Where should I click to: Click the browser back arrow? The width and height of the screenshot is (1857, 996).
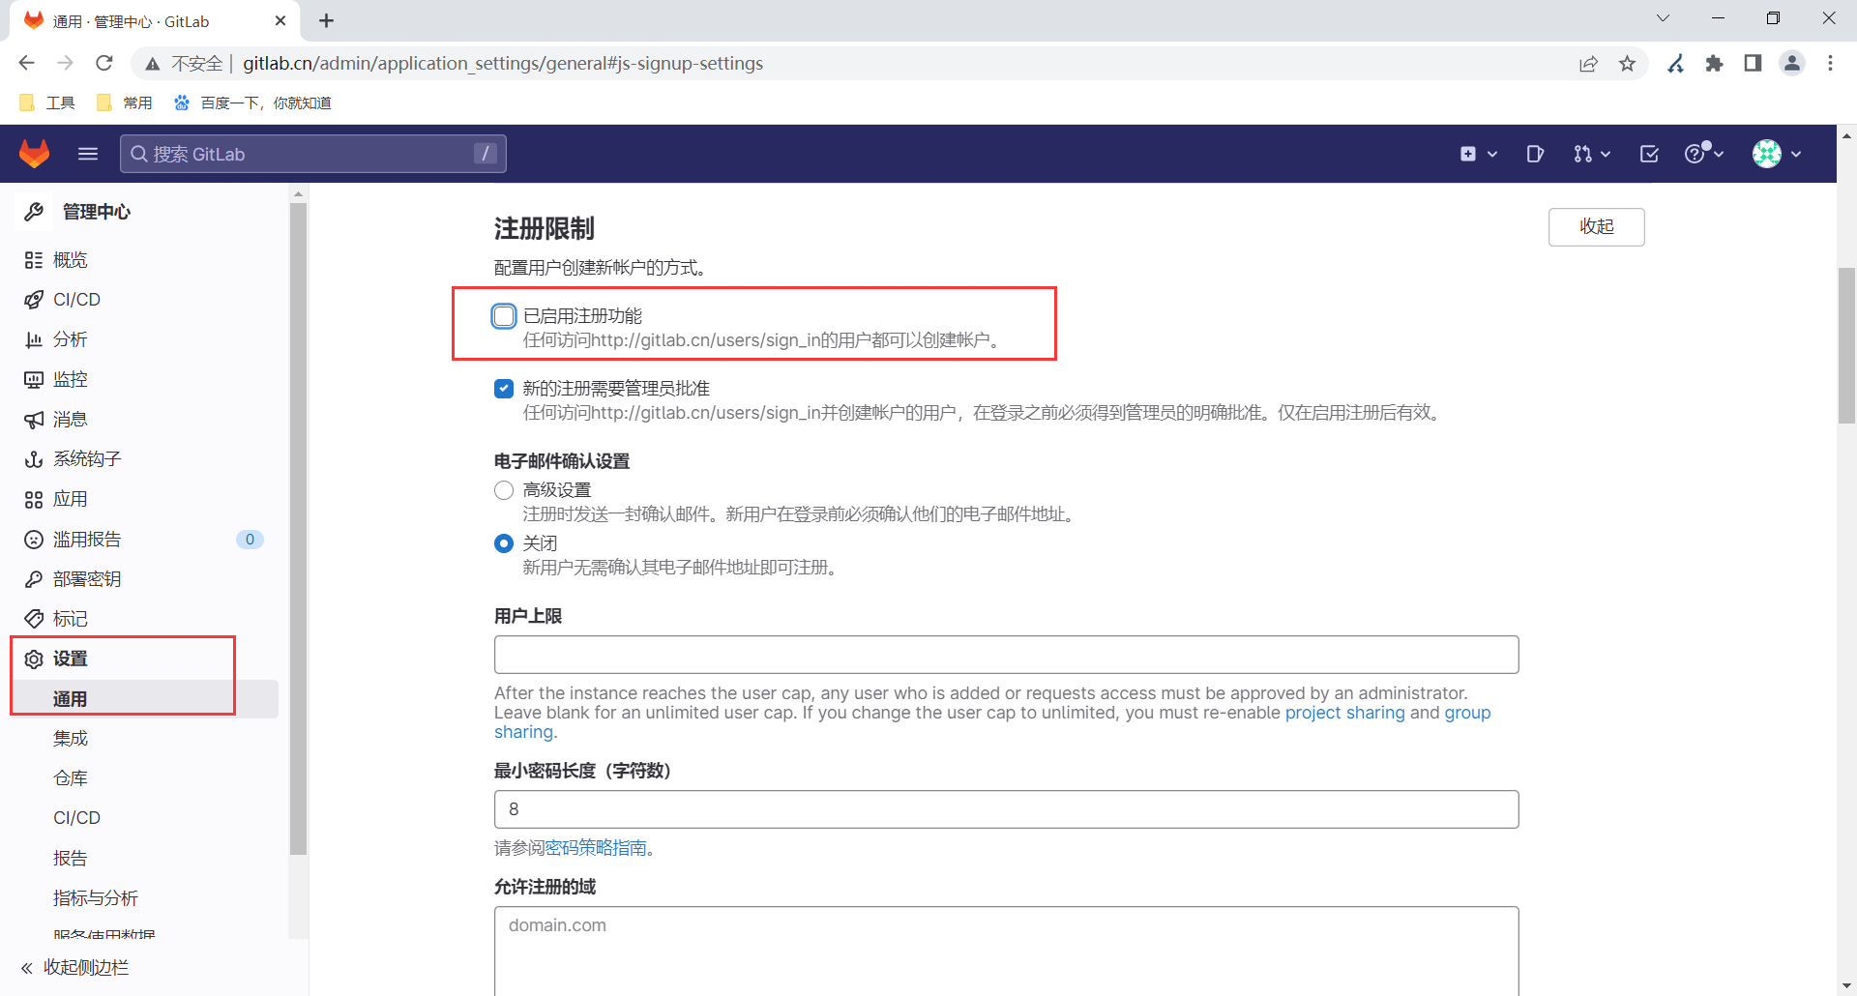click(26, 63)
